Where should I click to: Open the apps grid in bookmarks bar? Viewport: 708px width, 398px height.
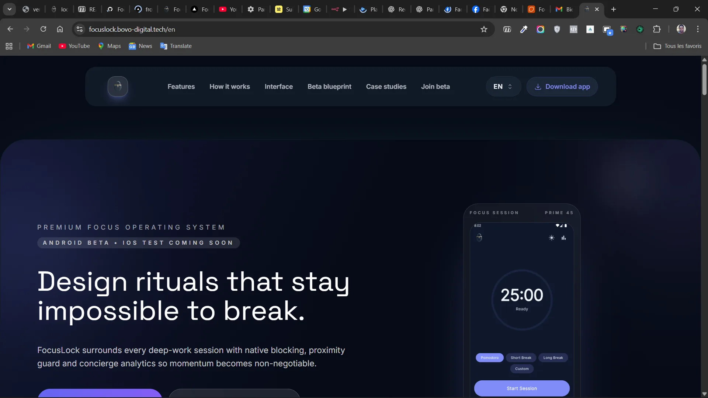coord(9,46)
